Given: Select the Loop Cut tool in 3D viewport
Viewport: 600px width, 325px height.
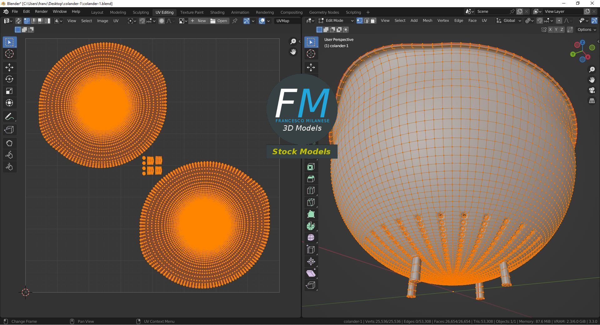Looking at the screenshot, I should [311, 190].
